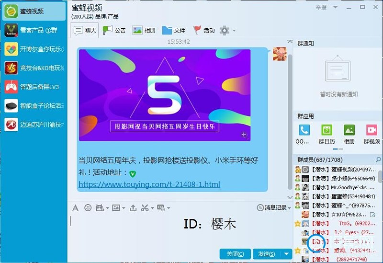
Task: Click the send picture icon
Action: click(x=116, y=208)
